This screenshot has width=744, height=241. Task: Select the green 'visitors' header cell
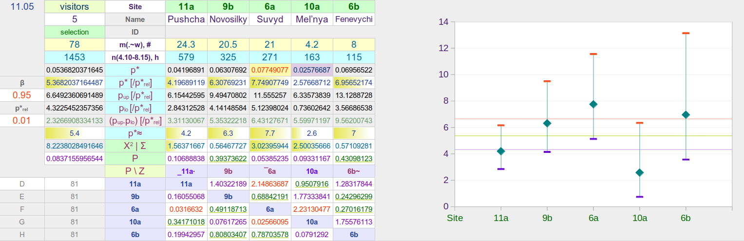click(75, 7)
